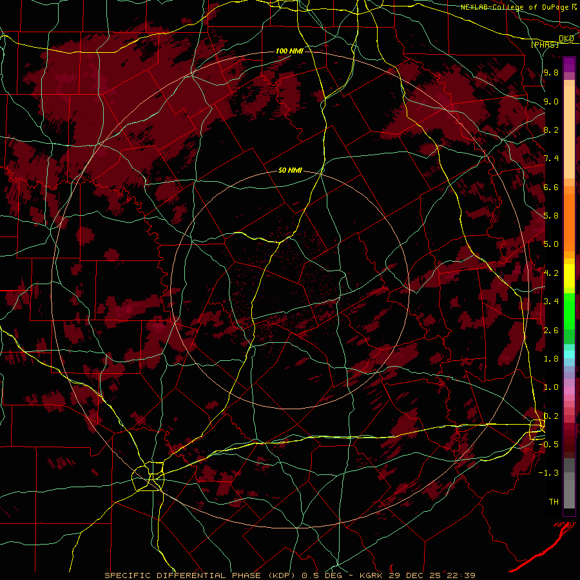580x580 pixels.
Task: Click the 3.4 color scale value
Action: (x=551, y=302)
